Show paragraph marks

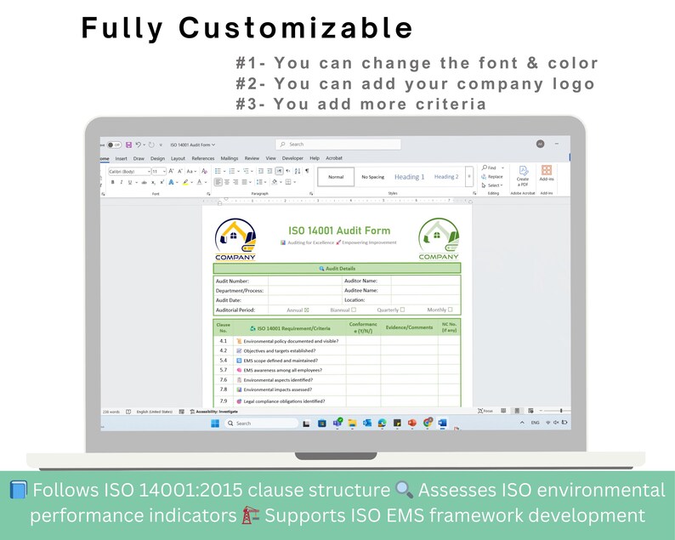click(x=307, y=171)
